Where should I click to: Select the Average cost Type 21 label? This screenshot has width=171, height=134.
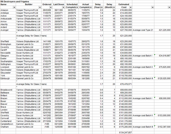(x=143, y=30)
